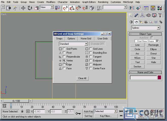This screenshot has width=167, height=121.
Task: Toggle the Start New Shape checkbox
Action: pyautogui.click(x=157, y=41)
